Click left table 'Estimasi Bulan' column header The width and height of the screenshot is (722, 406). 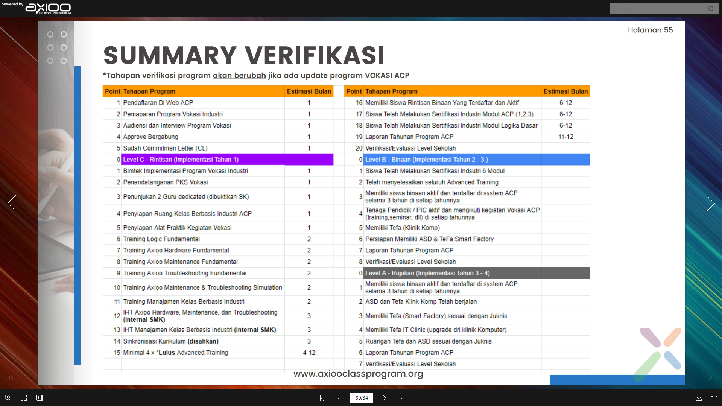coord(309,91)
